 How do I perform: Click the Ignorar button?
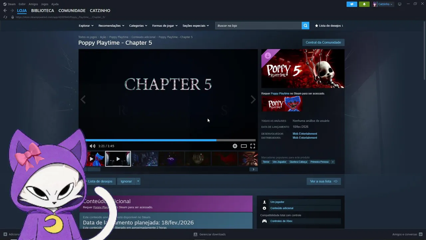click(126, 181)
